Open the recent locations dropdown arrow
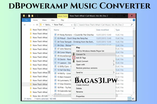157x104 pixels. [x=34, y=25]
